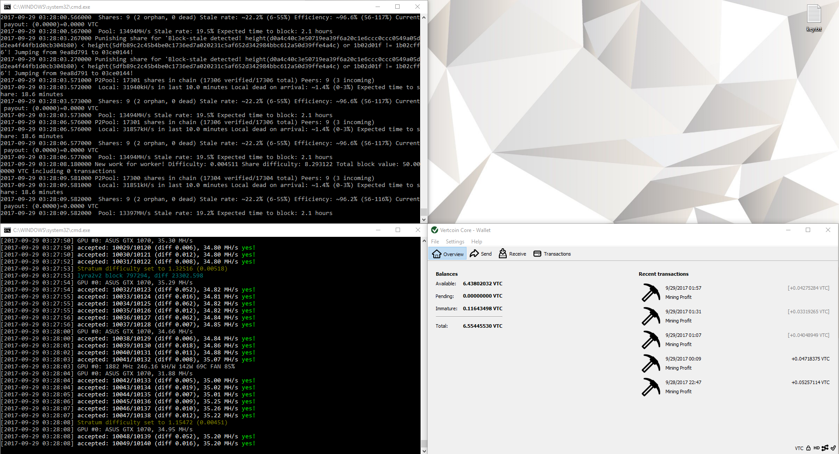Click pickaxe icon of 9/29/2017 01:57 transaction

click(x=651, y=292)
